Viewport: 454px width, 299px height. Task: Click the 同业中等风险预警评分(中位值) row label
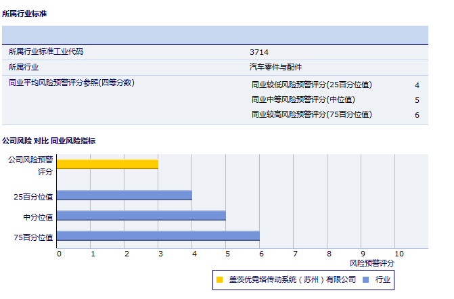pyautogui.click(x=303, y=100)
